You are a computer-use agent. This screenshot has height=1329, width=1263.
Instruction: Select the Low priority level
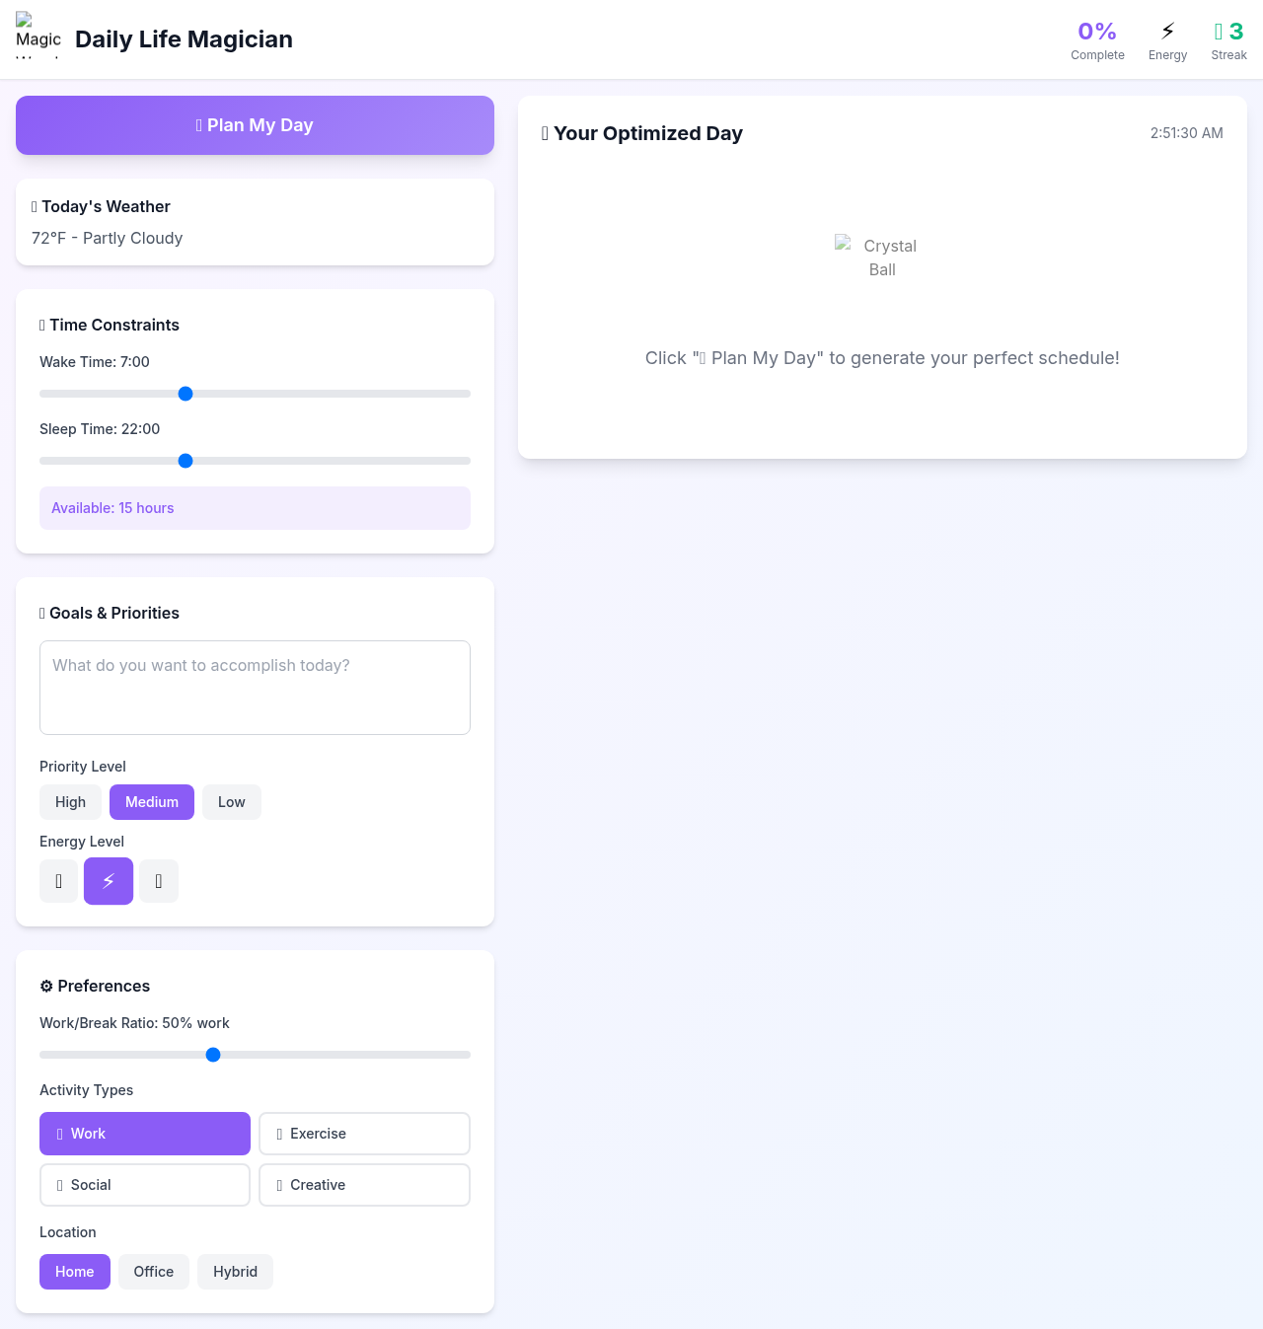(x=231, y=802)
